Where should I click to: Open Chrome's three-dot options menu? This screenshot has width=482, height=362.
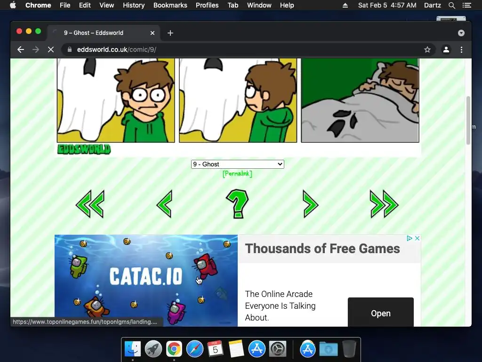point(461,49)
